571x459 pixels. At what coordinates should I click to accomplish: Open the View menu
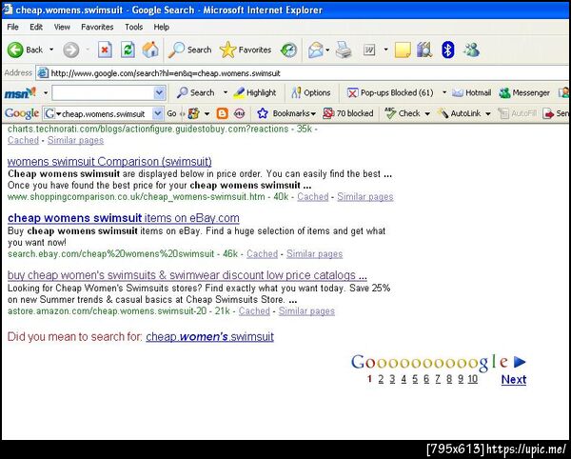(62, 27)
